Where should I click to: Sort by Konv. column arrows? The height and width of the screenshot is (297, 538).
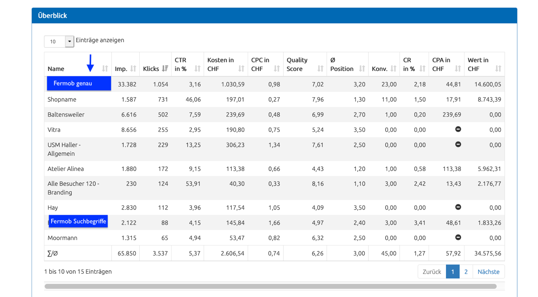pos(393,69)
